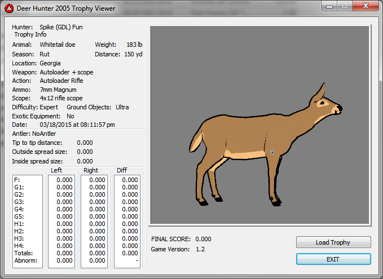The width and height of the screenshot is (383, 279).
Task: Click the Game Version 1.2 text
Action: tap(200, 249)
